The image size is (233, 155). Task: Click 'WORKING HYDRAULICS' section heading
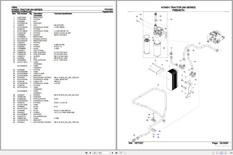click(21, 12)
